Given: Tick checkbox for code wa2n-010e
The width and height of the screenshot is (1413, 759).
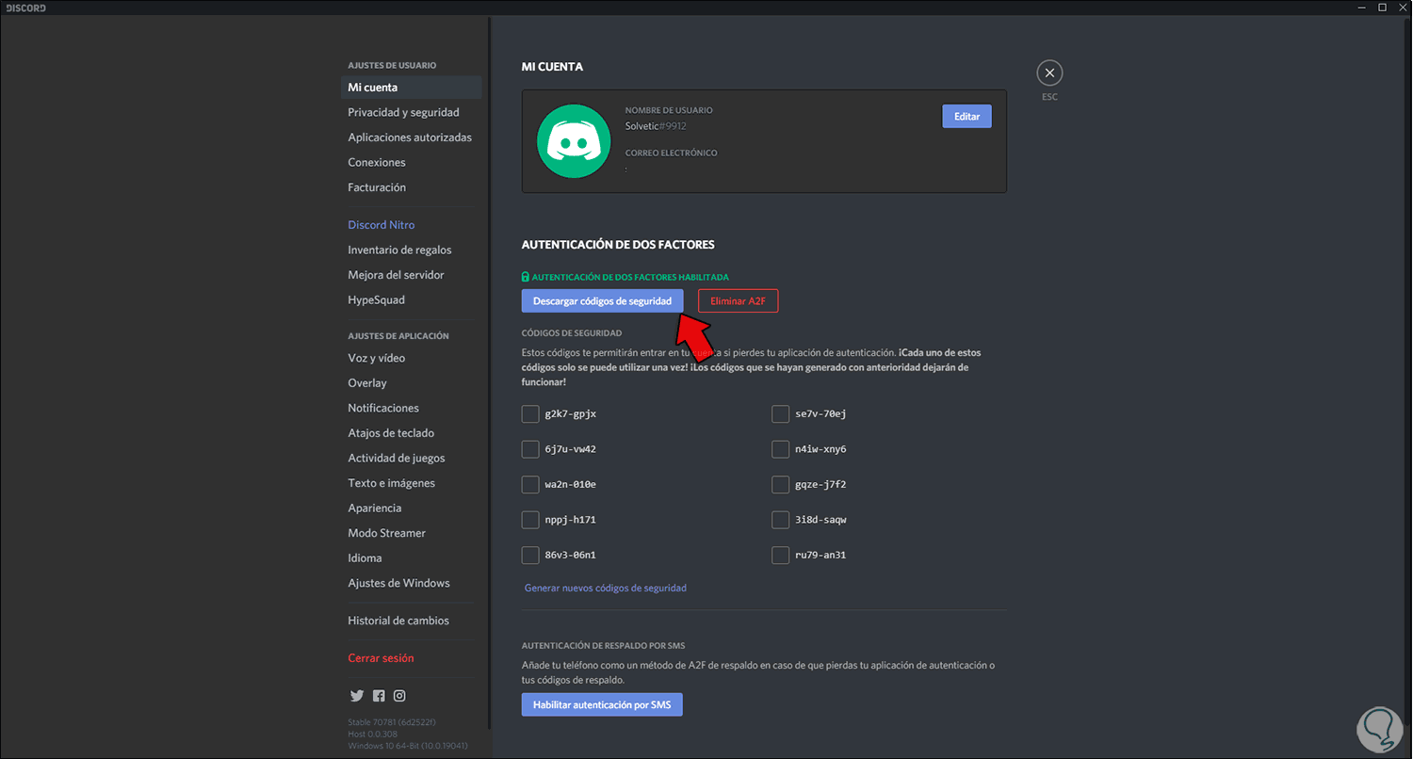Looking at the screenshot, I should click(530, 485).
